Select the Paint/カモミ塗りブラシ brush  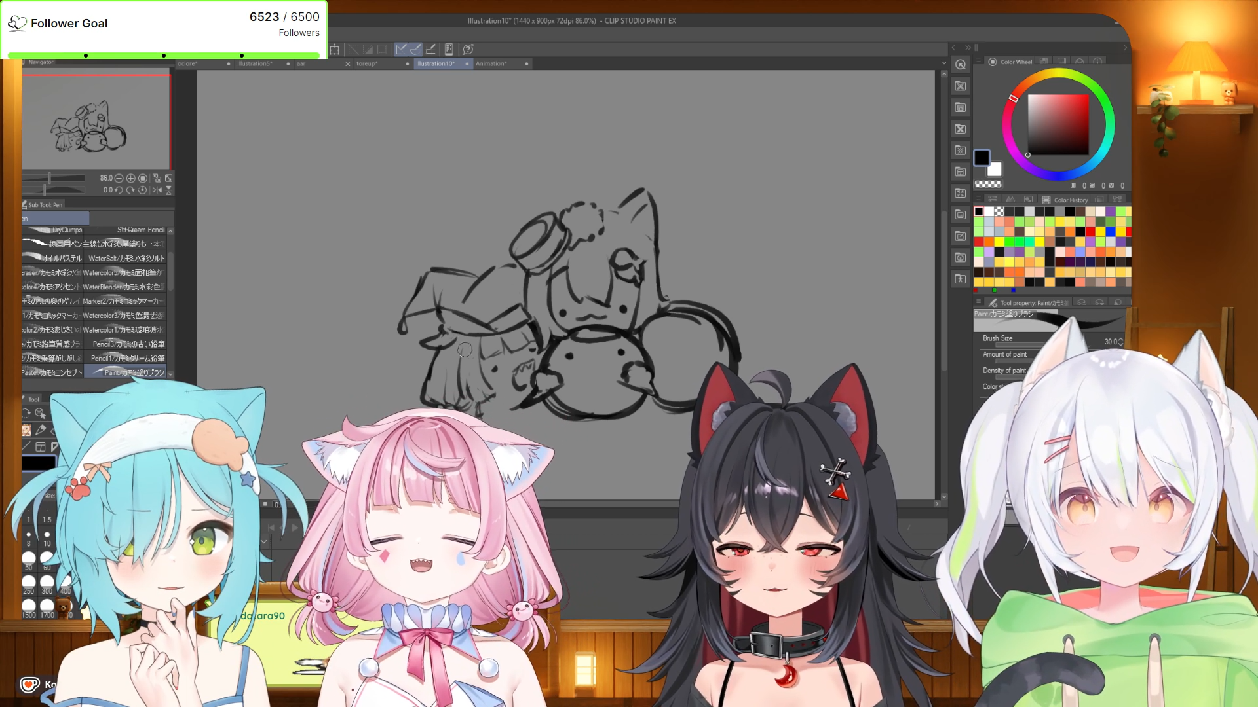click(x=126, y=372)
